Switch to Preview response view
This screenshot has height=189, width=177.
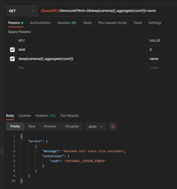[x=50, y=126]
